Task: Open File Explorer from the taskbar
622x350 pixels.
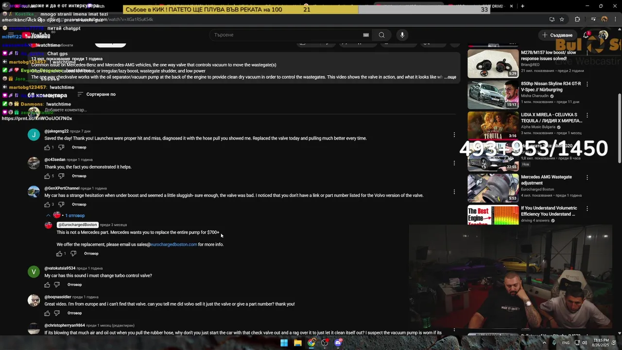Action: click(298, 343)
